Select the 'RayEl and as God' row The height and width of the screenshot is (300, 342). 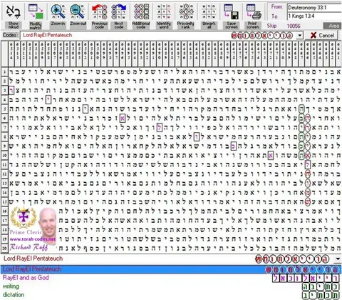tap(171, 278)
